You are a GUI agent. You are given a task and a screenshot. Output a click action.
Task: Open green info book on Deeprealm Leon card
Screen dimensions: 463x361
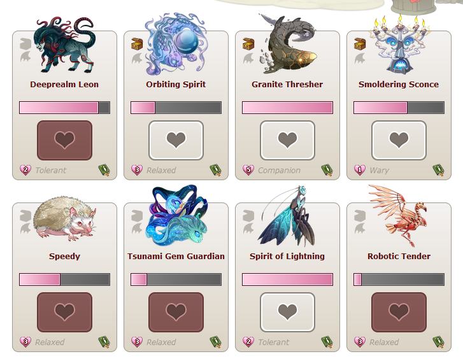(x=104, y=171)
